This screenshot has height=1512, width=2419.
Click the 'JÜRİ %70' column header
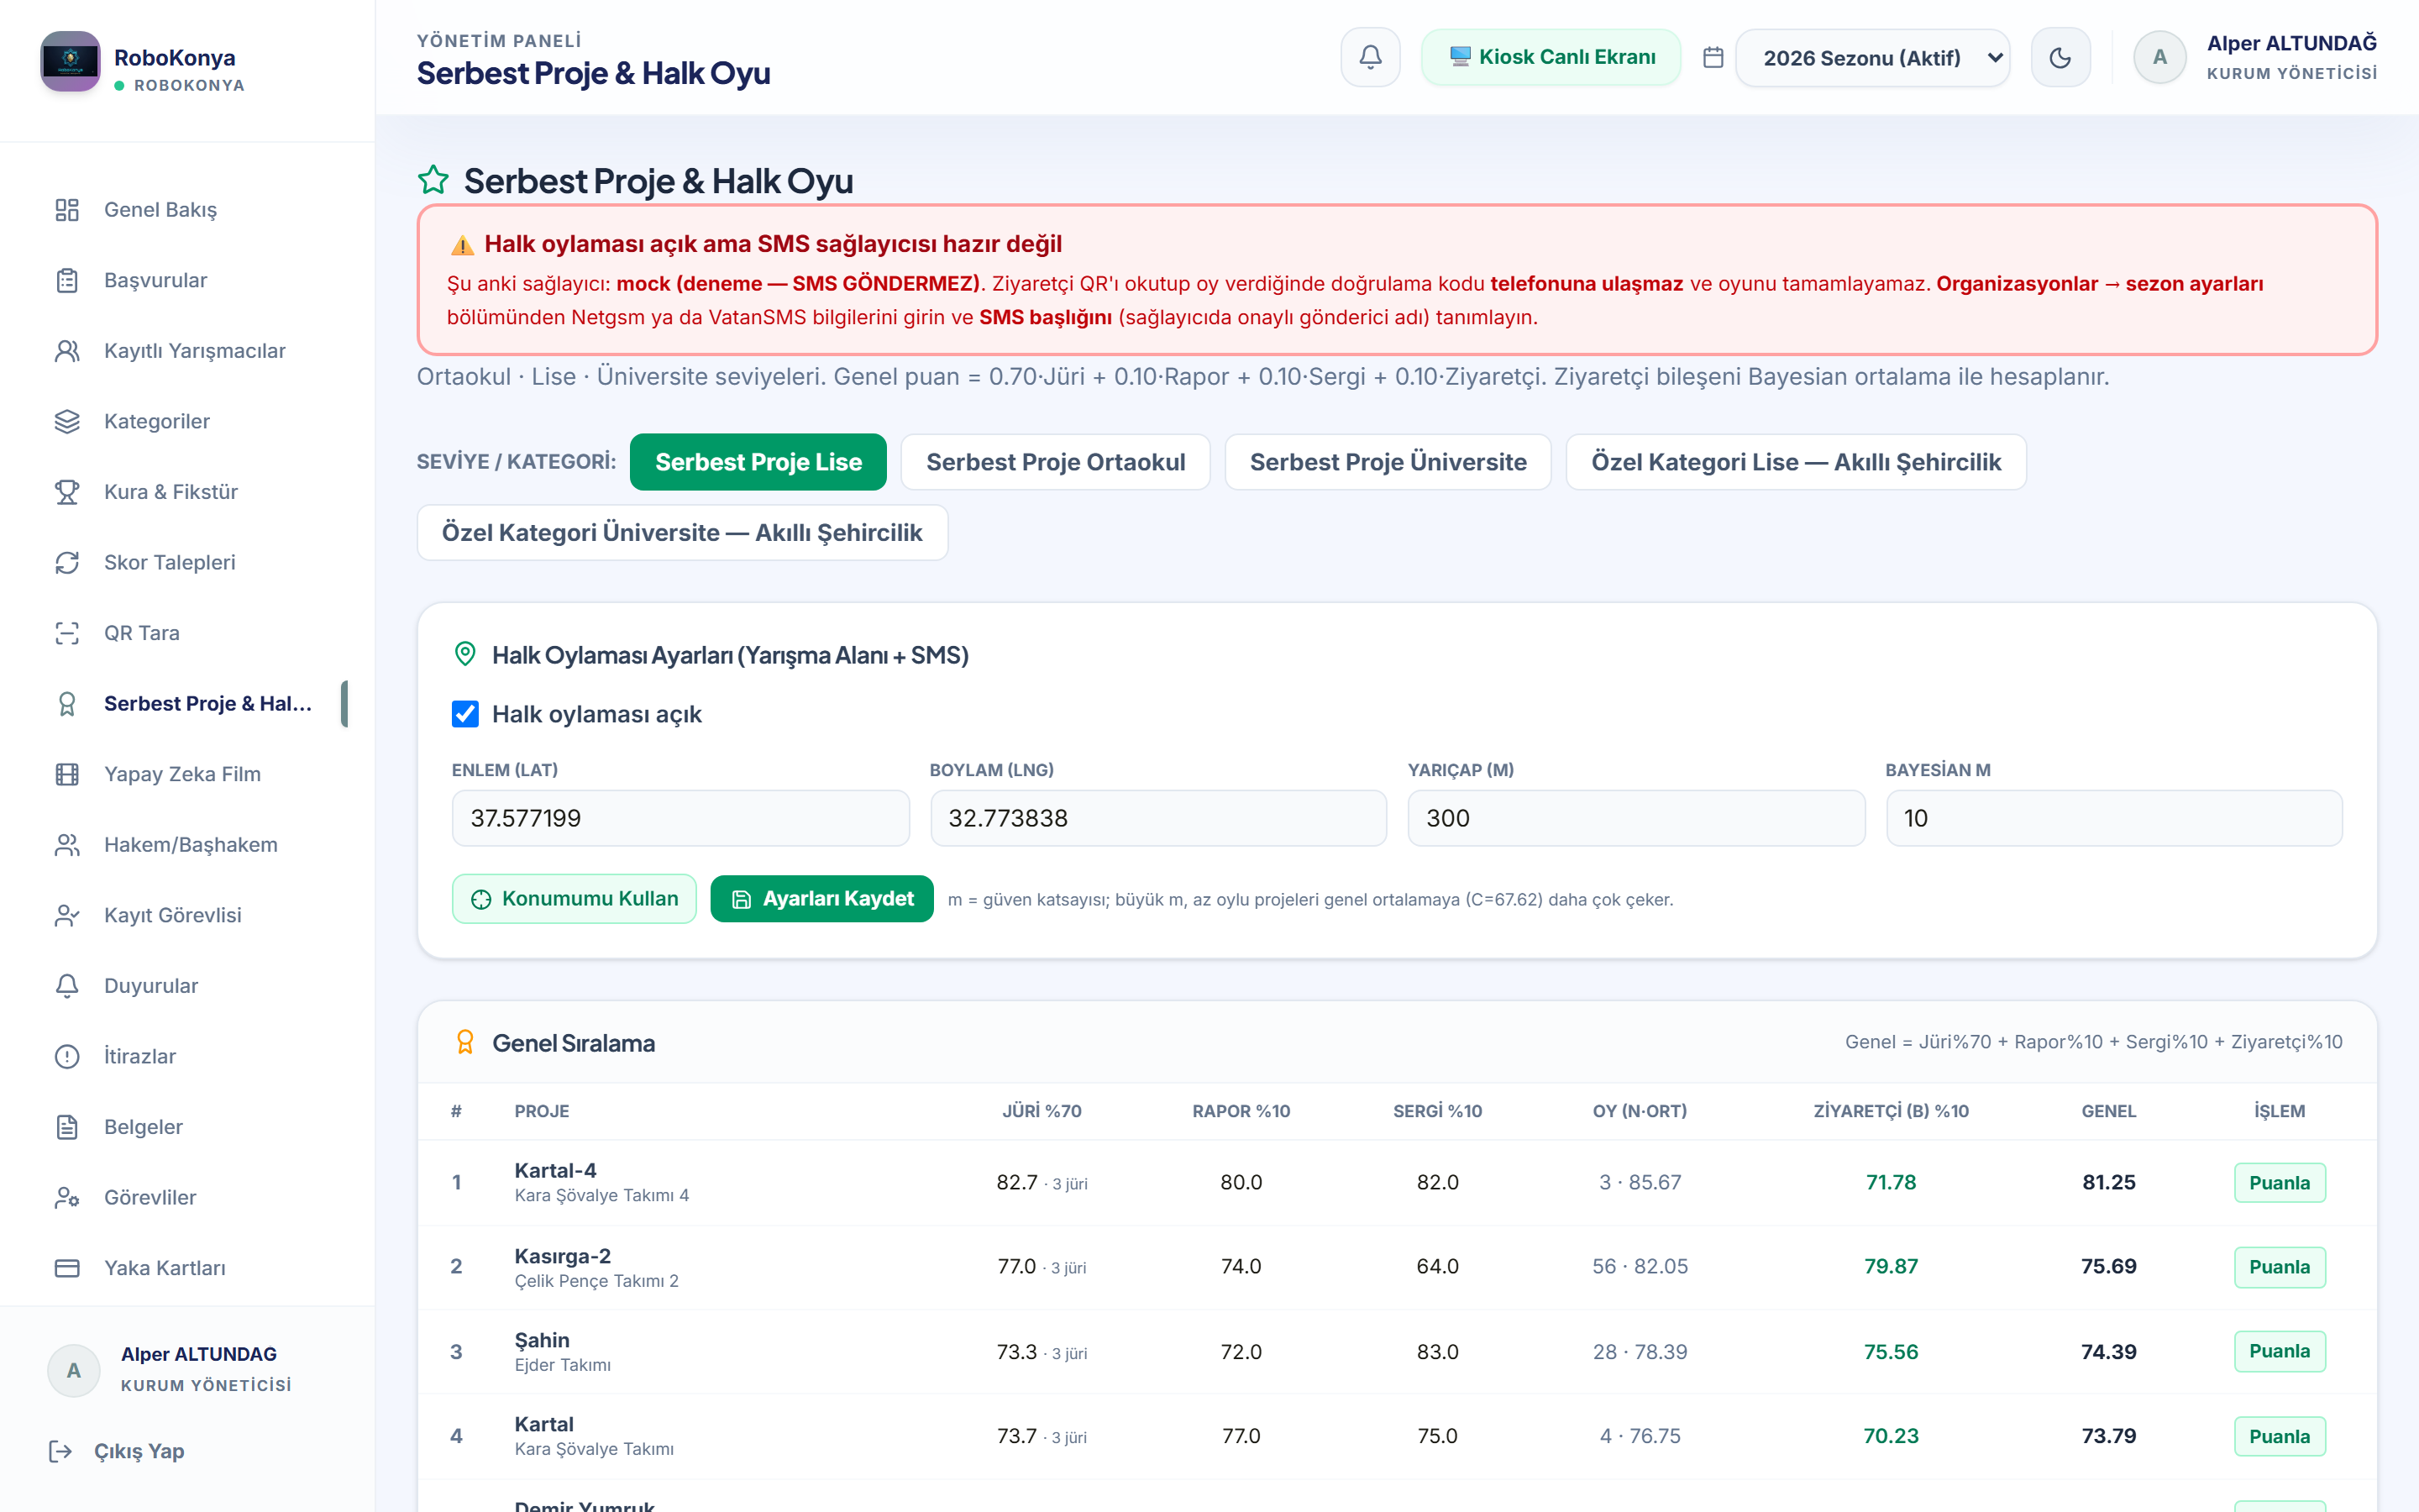click(1042, 1111)
